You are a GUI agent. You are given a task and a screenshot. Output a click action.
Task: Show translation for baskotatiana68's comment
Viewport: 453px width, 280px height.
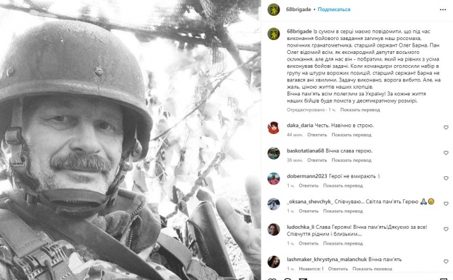point(351,160)
